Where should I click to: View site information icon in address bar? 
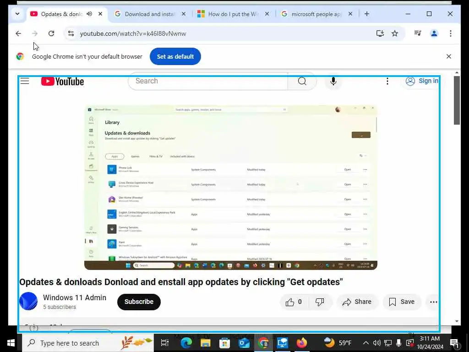pyautogui.click(x=71, y=33)
